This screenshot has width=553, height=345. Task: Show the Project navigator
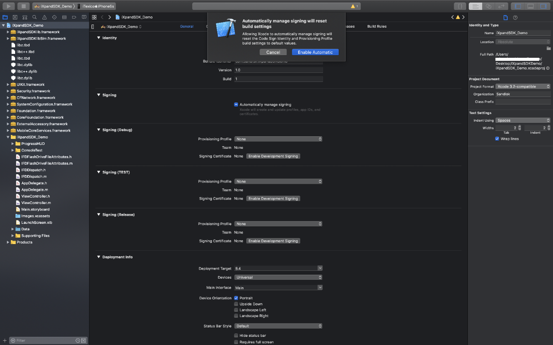[5, 17]
